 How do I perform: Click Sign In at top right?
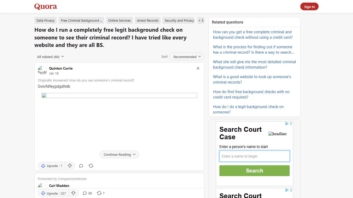[x=309, y=6]
